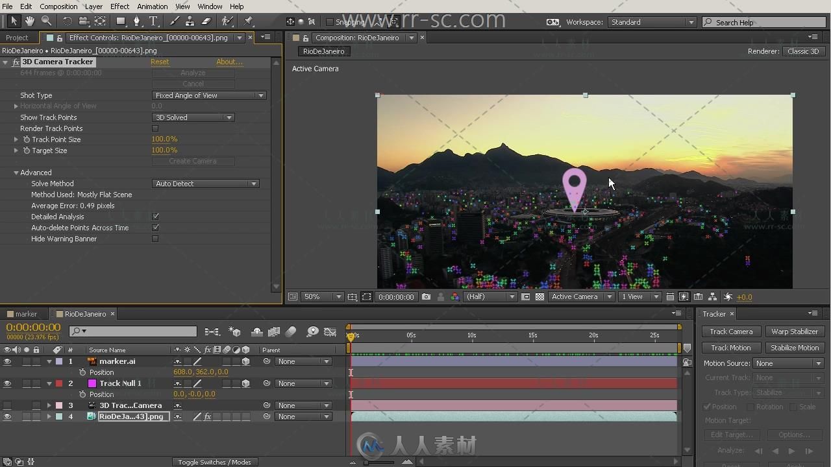
Task: Hide the marker.ai layer
Action: coord(7,361)
